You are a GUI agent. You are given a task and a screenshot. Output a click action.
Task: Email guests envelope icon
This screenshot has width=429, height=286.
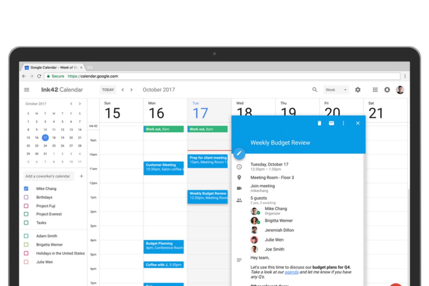coord(331,123)
